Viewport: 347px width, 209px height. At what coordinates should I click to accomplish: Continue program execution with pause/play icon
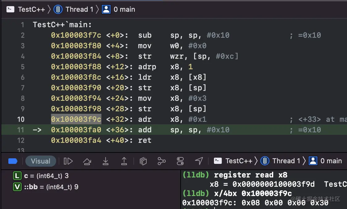pos(68,161)
